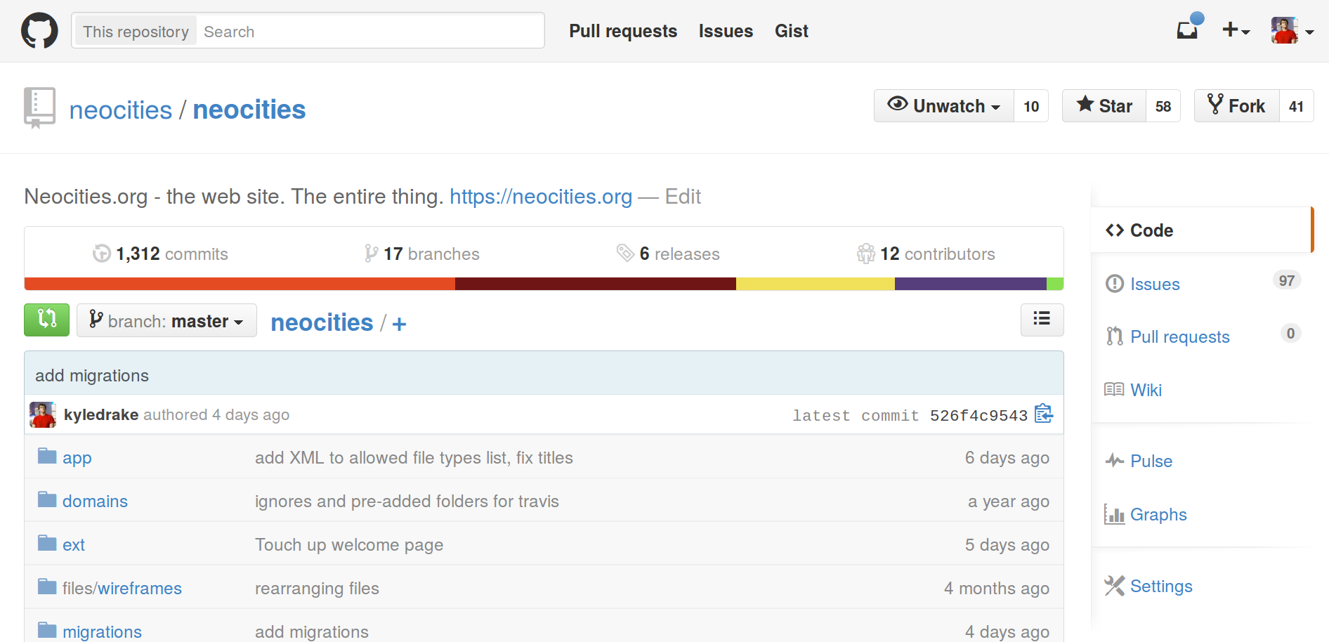The width and height of the screenshot is (1329, 642).
Task: Go to Issues in top navigation
Action: pos(726,31)
